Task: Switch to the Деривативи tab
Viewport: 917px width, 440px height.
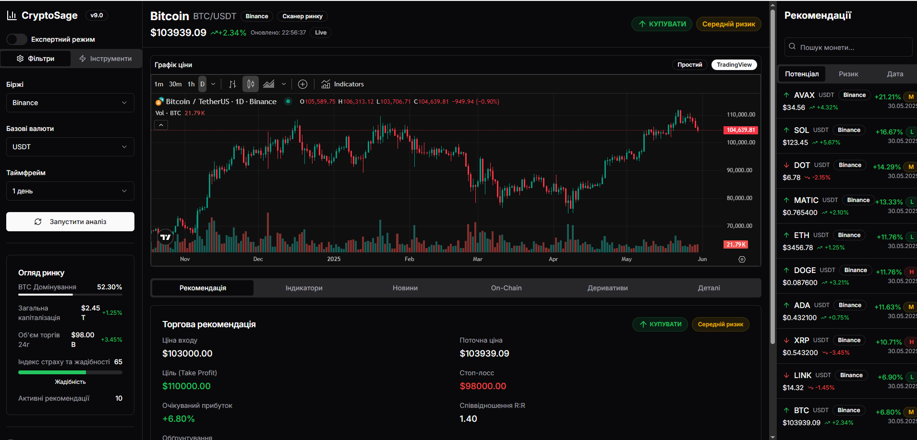Action: tap(608, 288)
